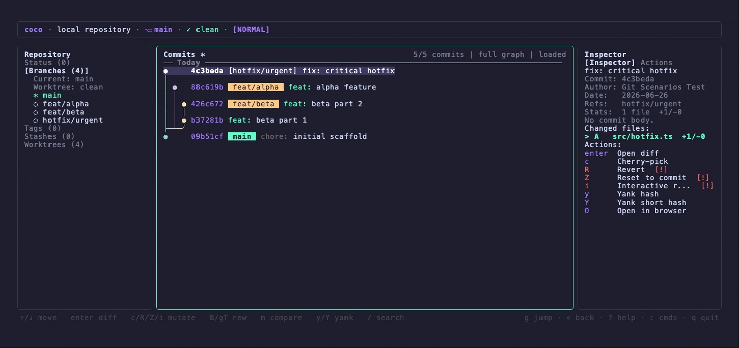Click the feat/alpha branch label badge
Viewport: 739px width, 348px height.
click(x=256, y=87)
